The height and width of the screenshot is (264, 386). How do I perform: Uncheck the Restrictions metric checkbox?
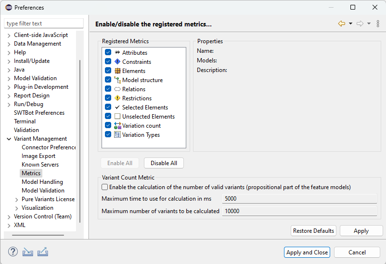[x=108, y=98]
